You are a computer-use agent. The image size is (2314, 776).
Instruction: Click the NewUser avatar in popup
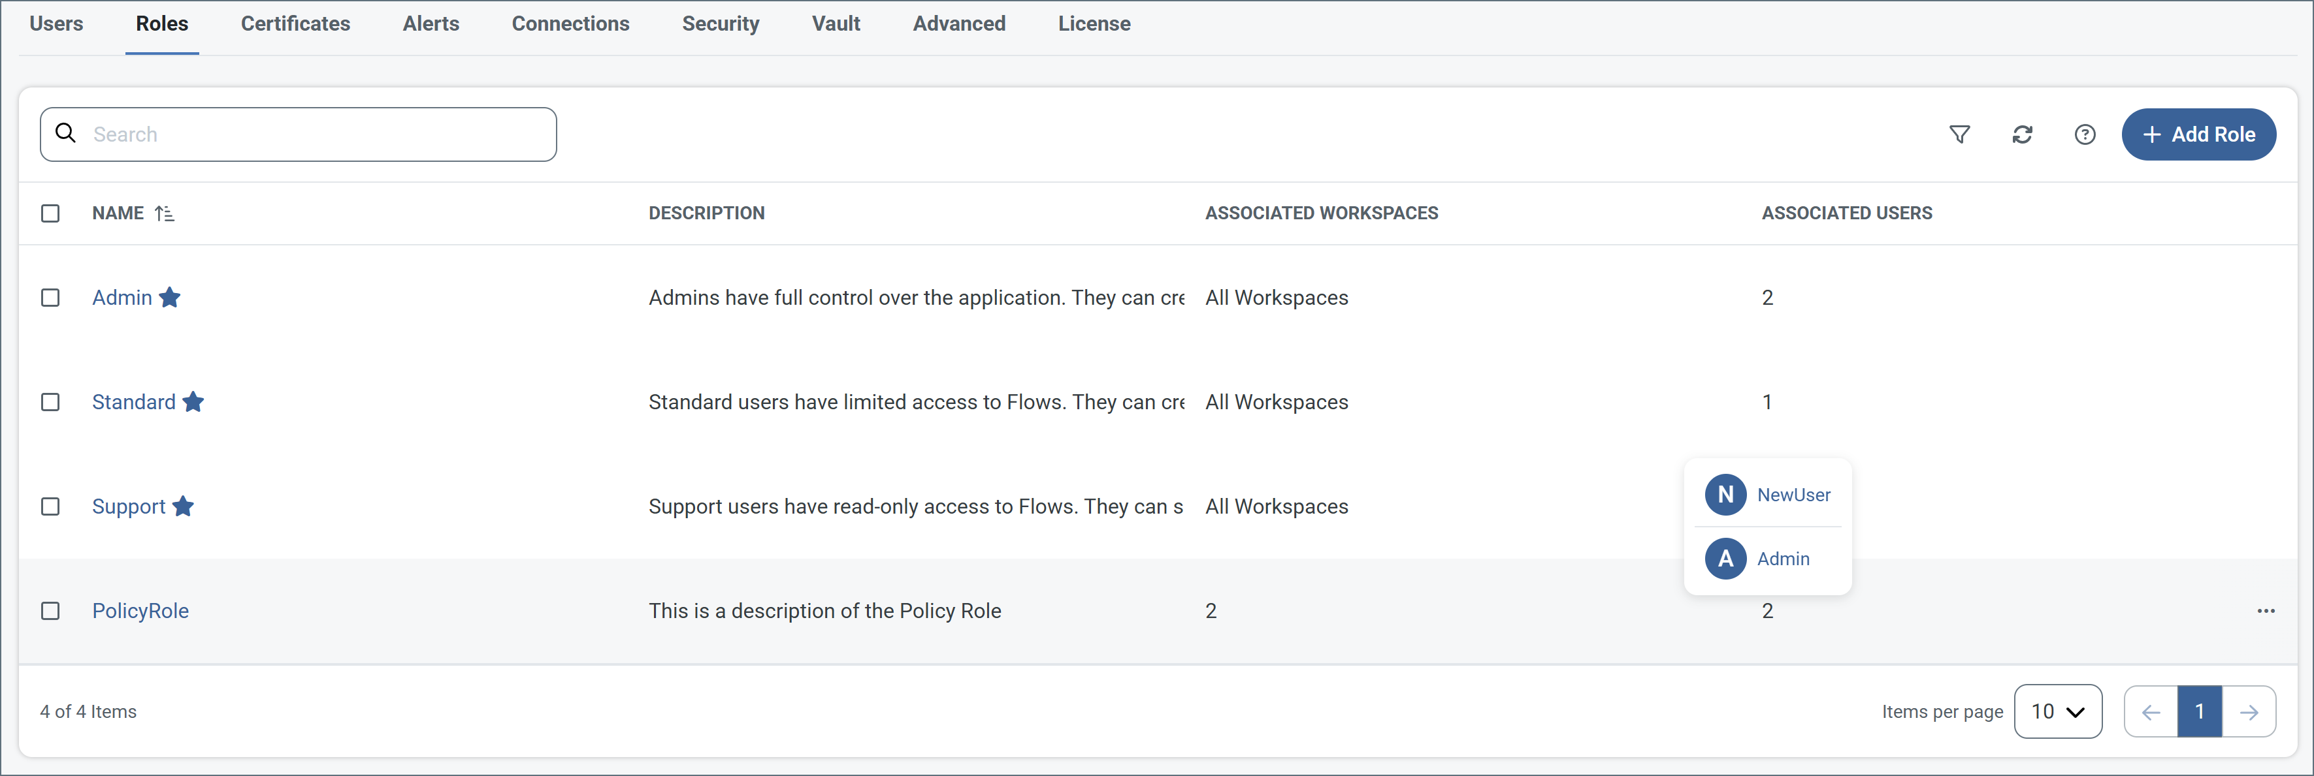click(x=1725, y=495)
